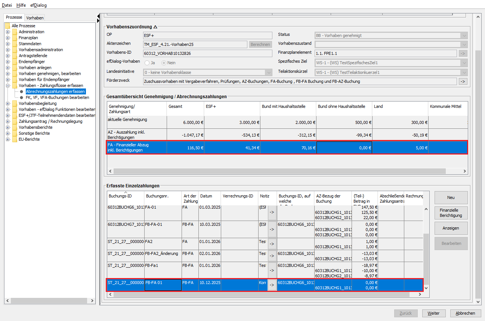The width and height of the screenshot is (485, 321).
Task: Click arrow button beside Förderzweck field
Action: pyautogui.click(x=463, y=81)
